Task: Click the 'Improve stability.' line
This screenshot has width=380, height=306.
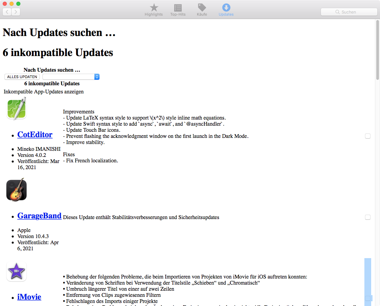Action: [x=84, y=142]
